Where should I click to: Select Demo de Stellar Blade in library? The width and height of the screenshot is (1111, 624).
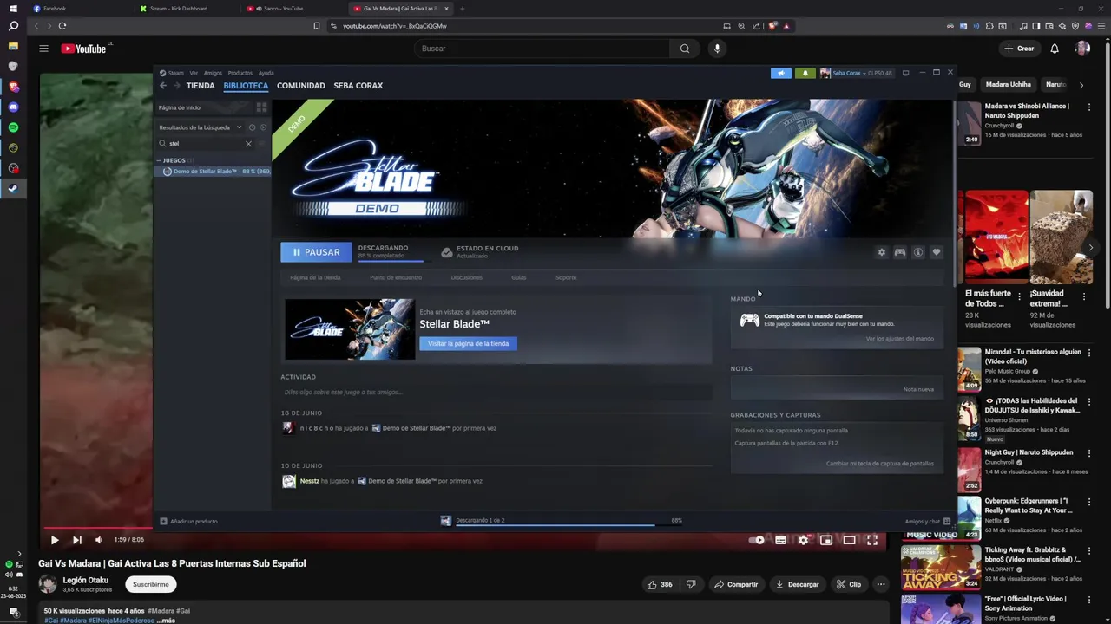pos(214,172)
